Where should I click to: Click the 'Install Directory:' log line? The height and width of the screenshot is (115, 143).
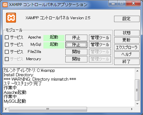point(19,75)
